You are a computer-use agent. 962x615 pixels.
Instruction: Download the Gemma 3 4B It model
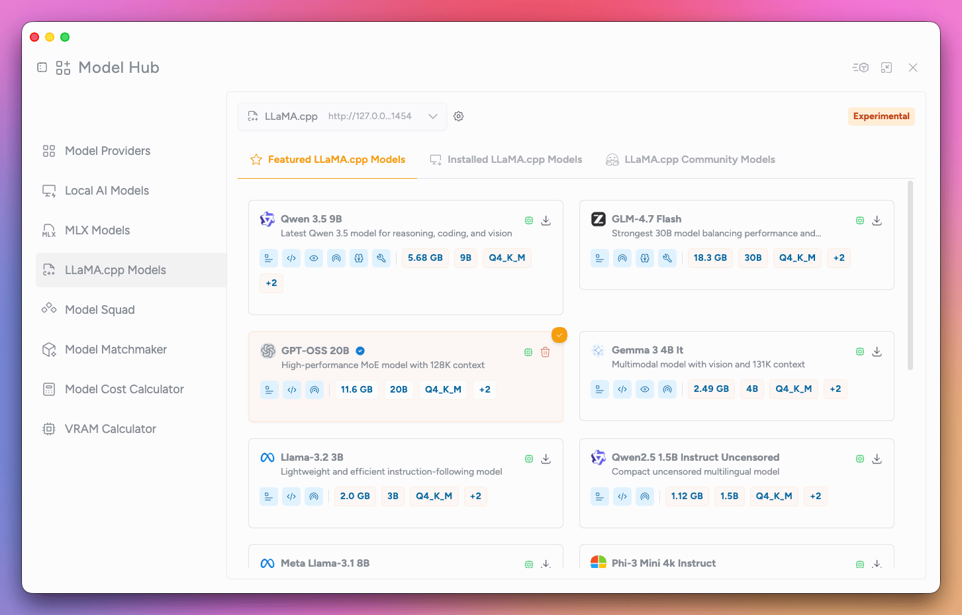click(877, 352)
